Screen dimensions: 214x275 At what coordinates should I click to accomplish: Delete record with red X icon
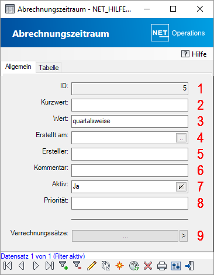(x=148, y=266)
